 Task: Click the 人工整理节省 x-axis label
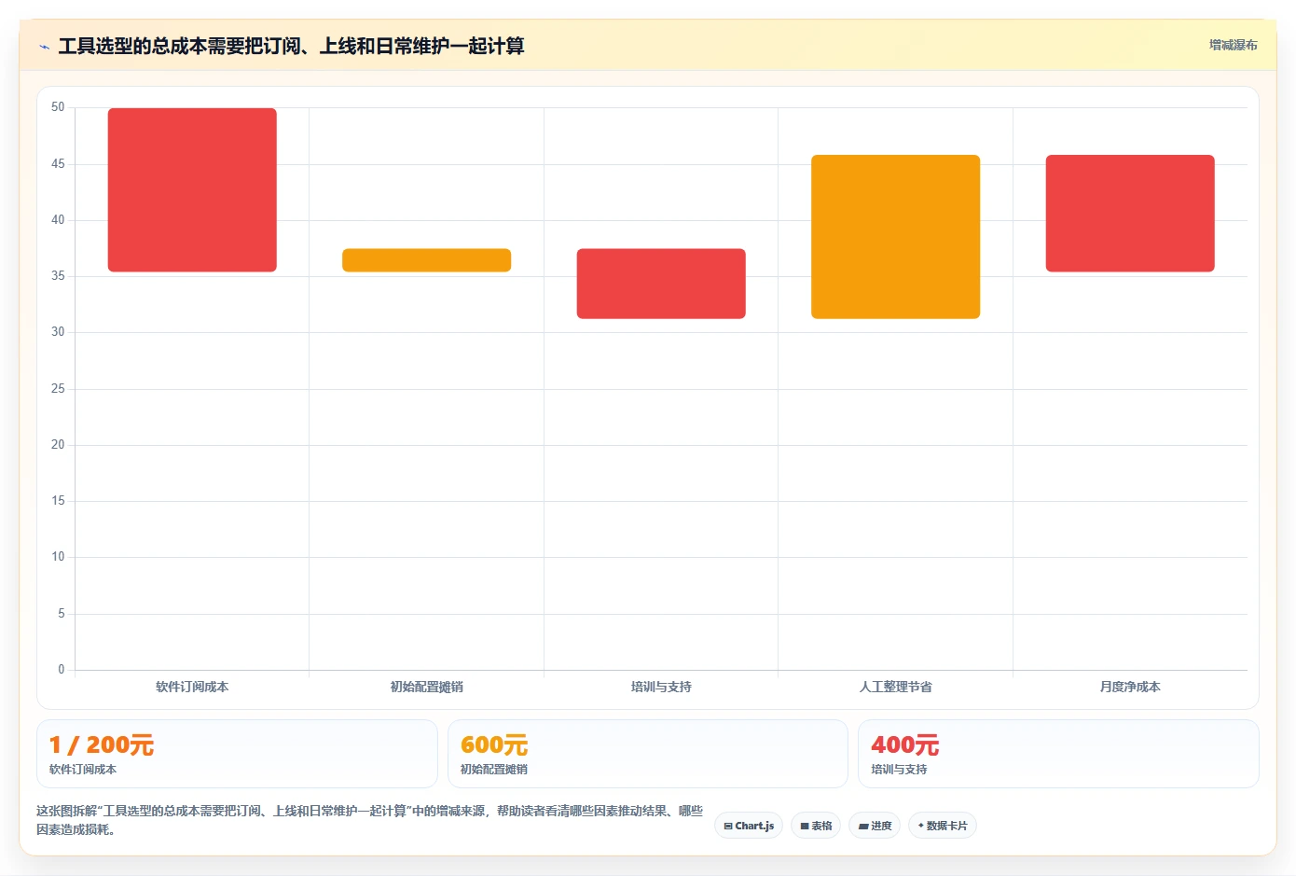click(x=895, y=687)
